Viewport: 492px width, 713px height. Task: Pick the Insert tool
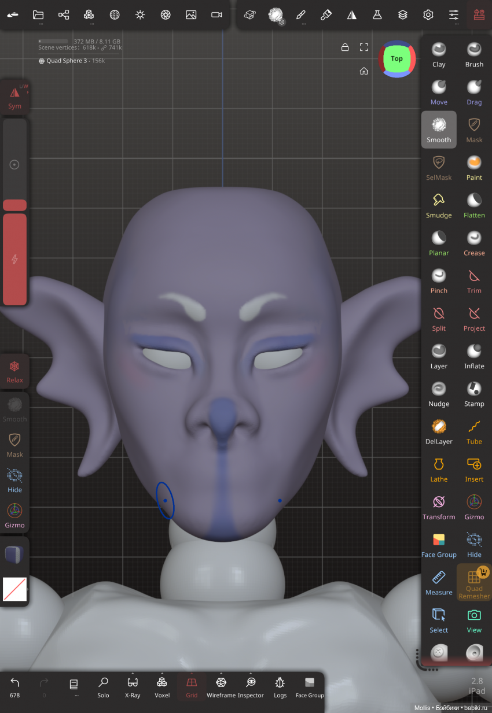click(474, 469)
